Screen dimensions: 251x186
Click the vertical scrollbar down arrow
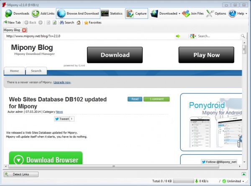(244, 162)
